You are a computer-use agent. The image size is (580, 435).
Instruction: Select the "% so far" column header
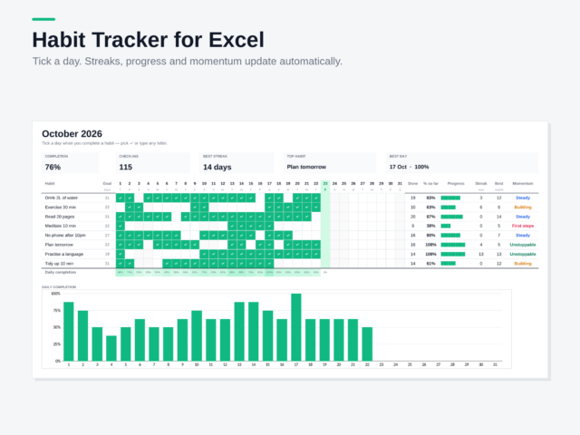(430, 183)
